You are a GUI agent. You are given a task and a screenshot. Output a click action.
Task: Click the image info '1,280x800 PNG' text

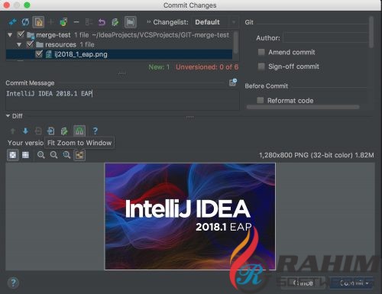click(316, 155)
